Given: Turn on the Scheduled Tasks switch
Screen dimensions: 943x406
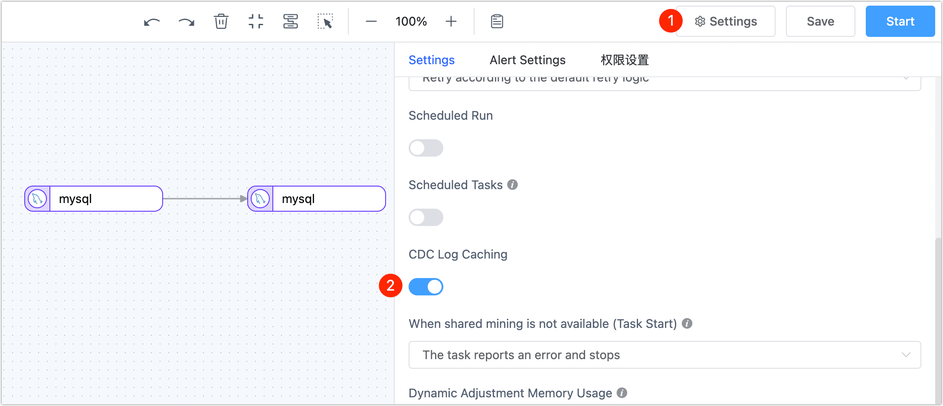Looking at the screenshot, I should point(426,217).
